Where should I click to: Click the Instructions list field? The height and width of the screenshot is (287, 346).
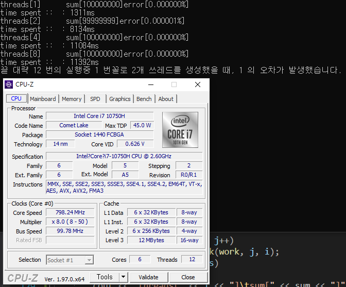(x=124, y=188)
